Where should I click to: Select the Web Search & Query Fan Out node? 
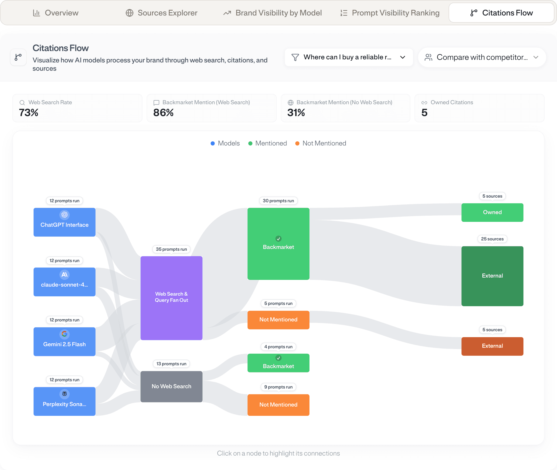[x=171, y=298]
